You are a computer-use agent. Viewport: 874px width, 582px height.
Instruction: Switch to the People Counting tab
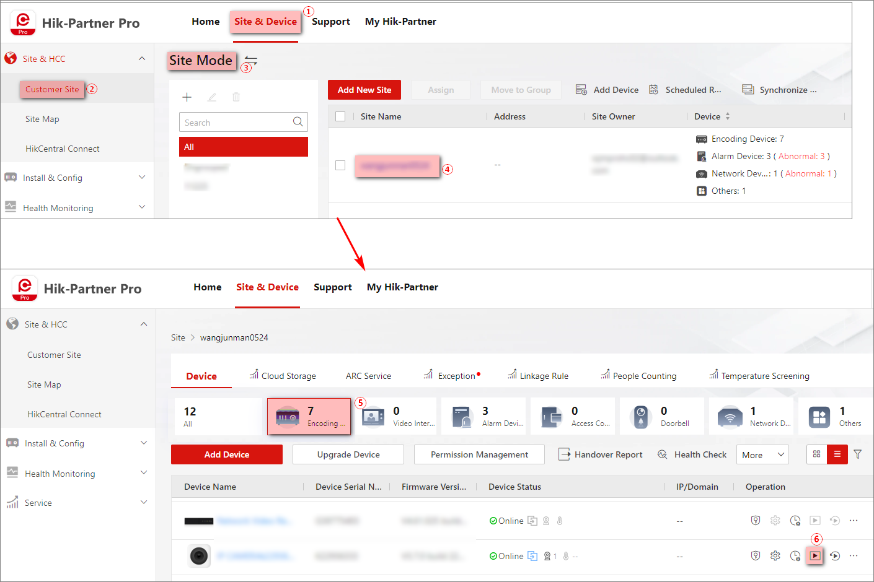point(638,376)
